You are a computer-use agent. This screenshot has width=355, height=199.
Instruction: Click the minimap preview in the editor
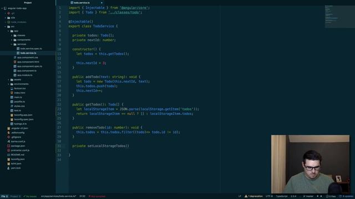click(x=340, y=17)
